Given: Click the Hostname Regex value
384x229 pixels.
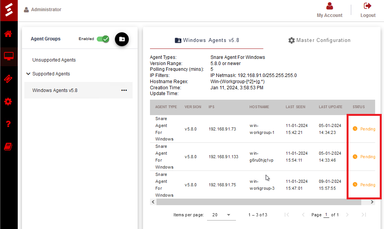Looking at the screenshot, I should click(x=237, y=82).
